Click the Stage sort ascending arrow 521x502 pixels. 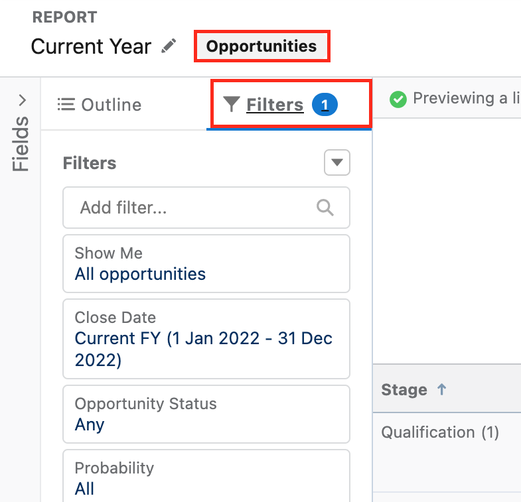441,389
